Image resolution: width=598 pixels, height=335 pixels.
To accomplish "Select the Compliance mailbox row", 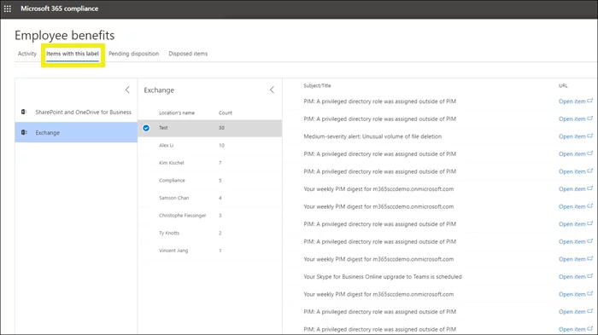I will click(x=210, y=181).
